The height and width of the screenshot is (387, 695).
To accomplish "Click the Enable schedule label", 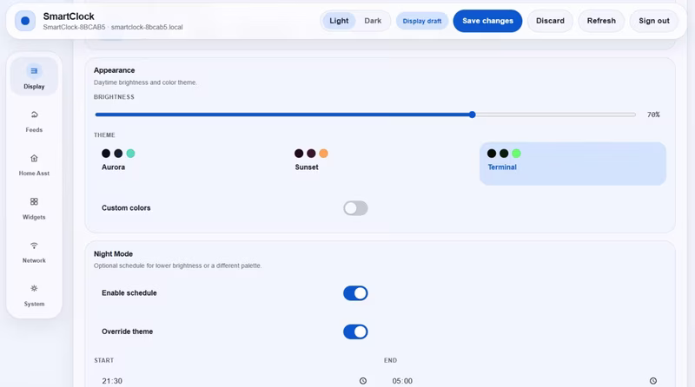I will (x=129, y=292).
